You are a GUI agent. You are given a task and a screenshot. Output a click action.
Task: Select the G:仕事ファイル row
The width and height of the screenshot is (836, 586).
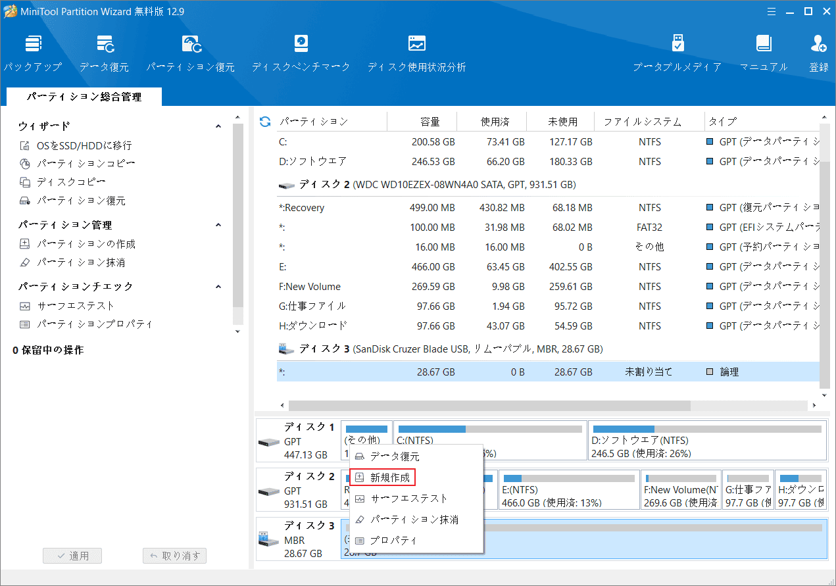pos(549,306)
